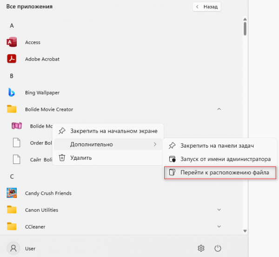Click the Bolide Movie Creator folder icon
279x257 pixels.
(12, 109)
